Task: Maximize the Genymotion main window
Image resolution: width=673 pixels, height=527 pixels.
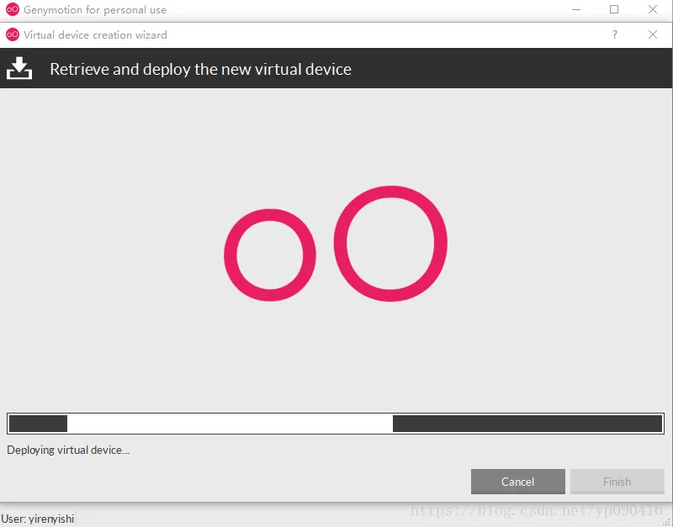Action: click(614, 9)
